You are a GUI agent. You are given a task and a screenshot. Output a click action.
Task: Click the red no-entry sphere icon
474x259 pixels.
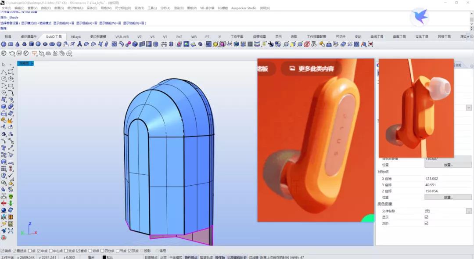pyautogui.click(x=307, y=44)
